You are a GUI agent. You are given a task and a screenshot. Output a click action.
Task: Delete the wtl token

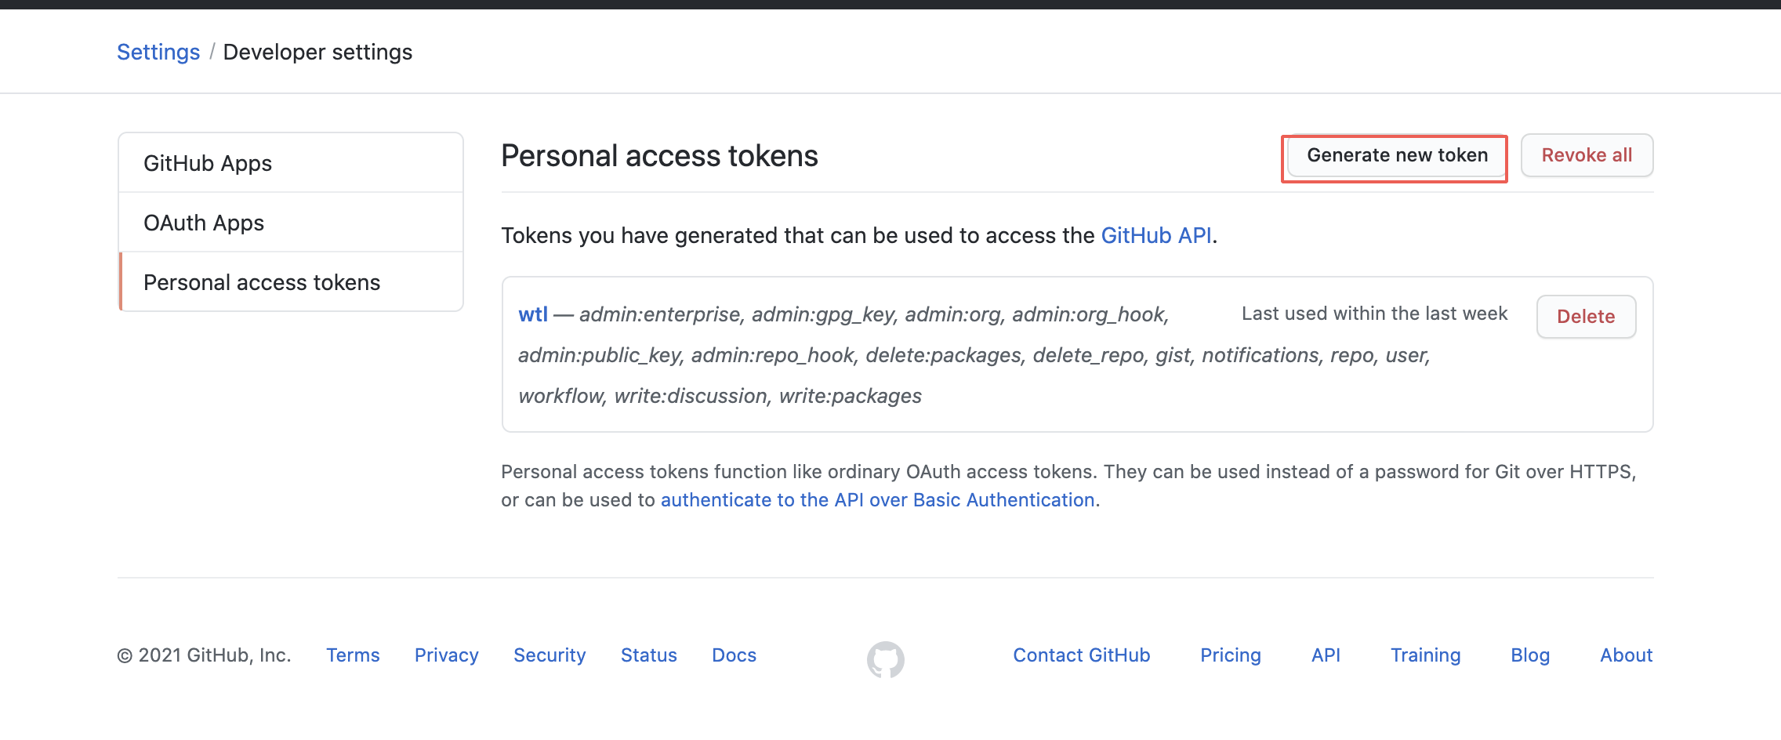pos(1586,317)
